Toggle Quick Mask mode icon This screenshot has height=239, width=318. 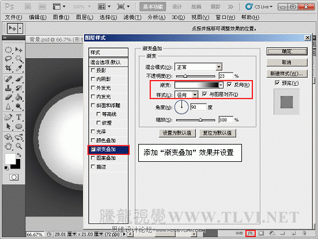click(x=14, y=177)
